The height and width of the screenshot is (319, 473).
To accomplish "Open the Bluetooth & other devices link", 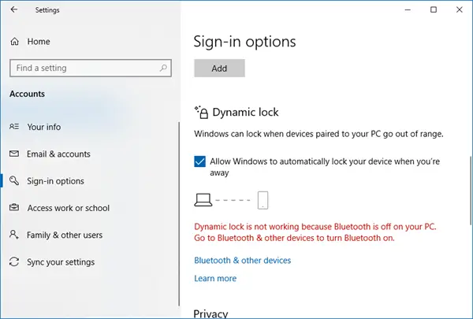I will [x=243, y=260].
